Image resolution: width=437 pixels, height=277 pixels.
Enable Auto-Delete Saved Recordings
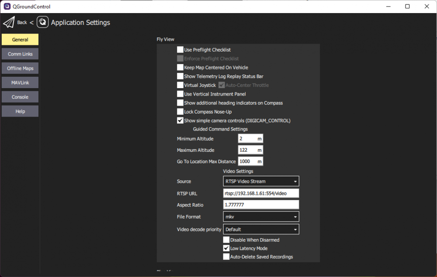click(226, 257)
